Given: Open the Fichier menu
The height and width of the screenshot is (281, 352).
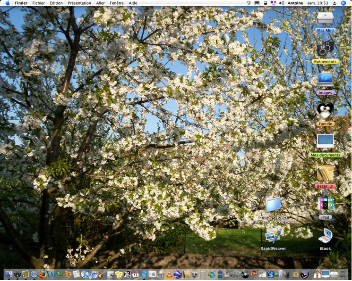Looking at the screenshot, I should (38, 3).
